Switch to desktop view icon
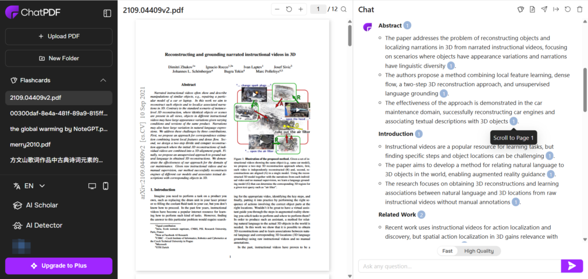The height and width of the screenshot is (279, 588). pos(92,185)
